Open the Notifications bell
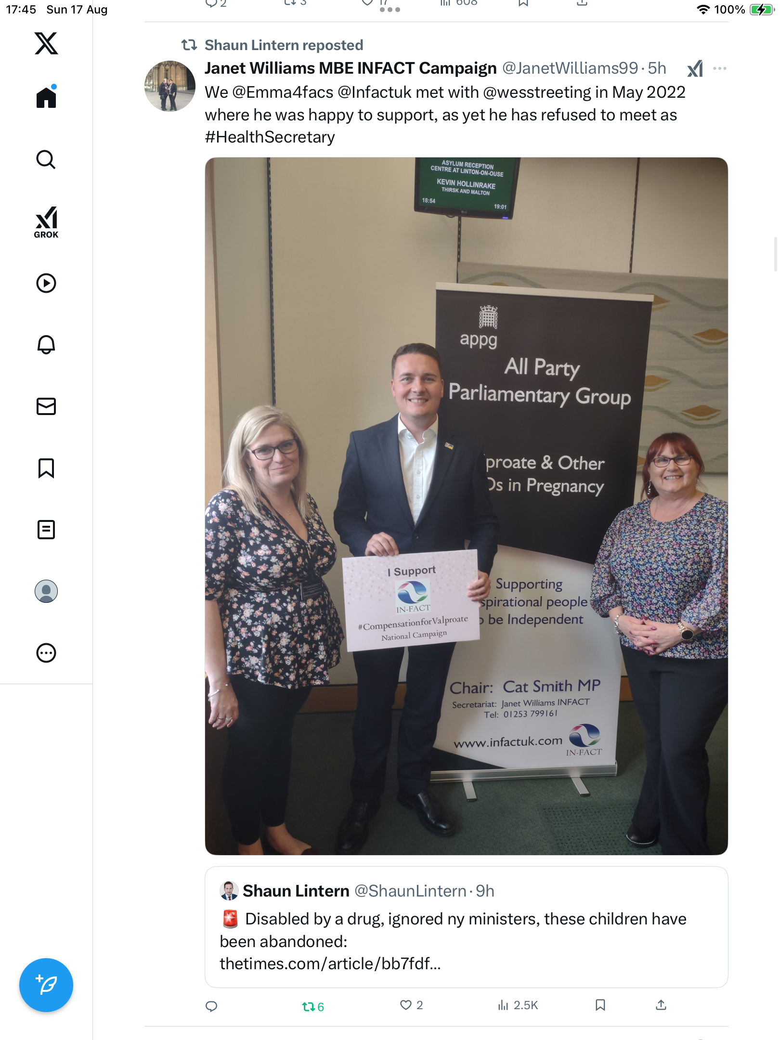This screenshot has height=1040, width=780. (46, 345)
